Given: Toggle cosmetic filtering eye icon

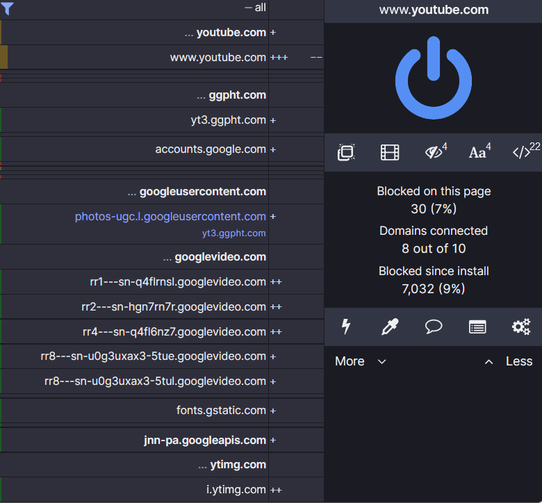Looking at the screenshot, I should click(x=435, y=151).
